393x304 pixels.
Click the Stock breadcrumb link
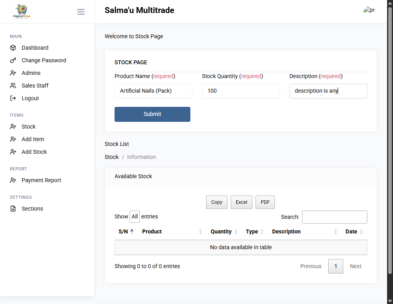[x=111, y=157]
